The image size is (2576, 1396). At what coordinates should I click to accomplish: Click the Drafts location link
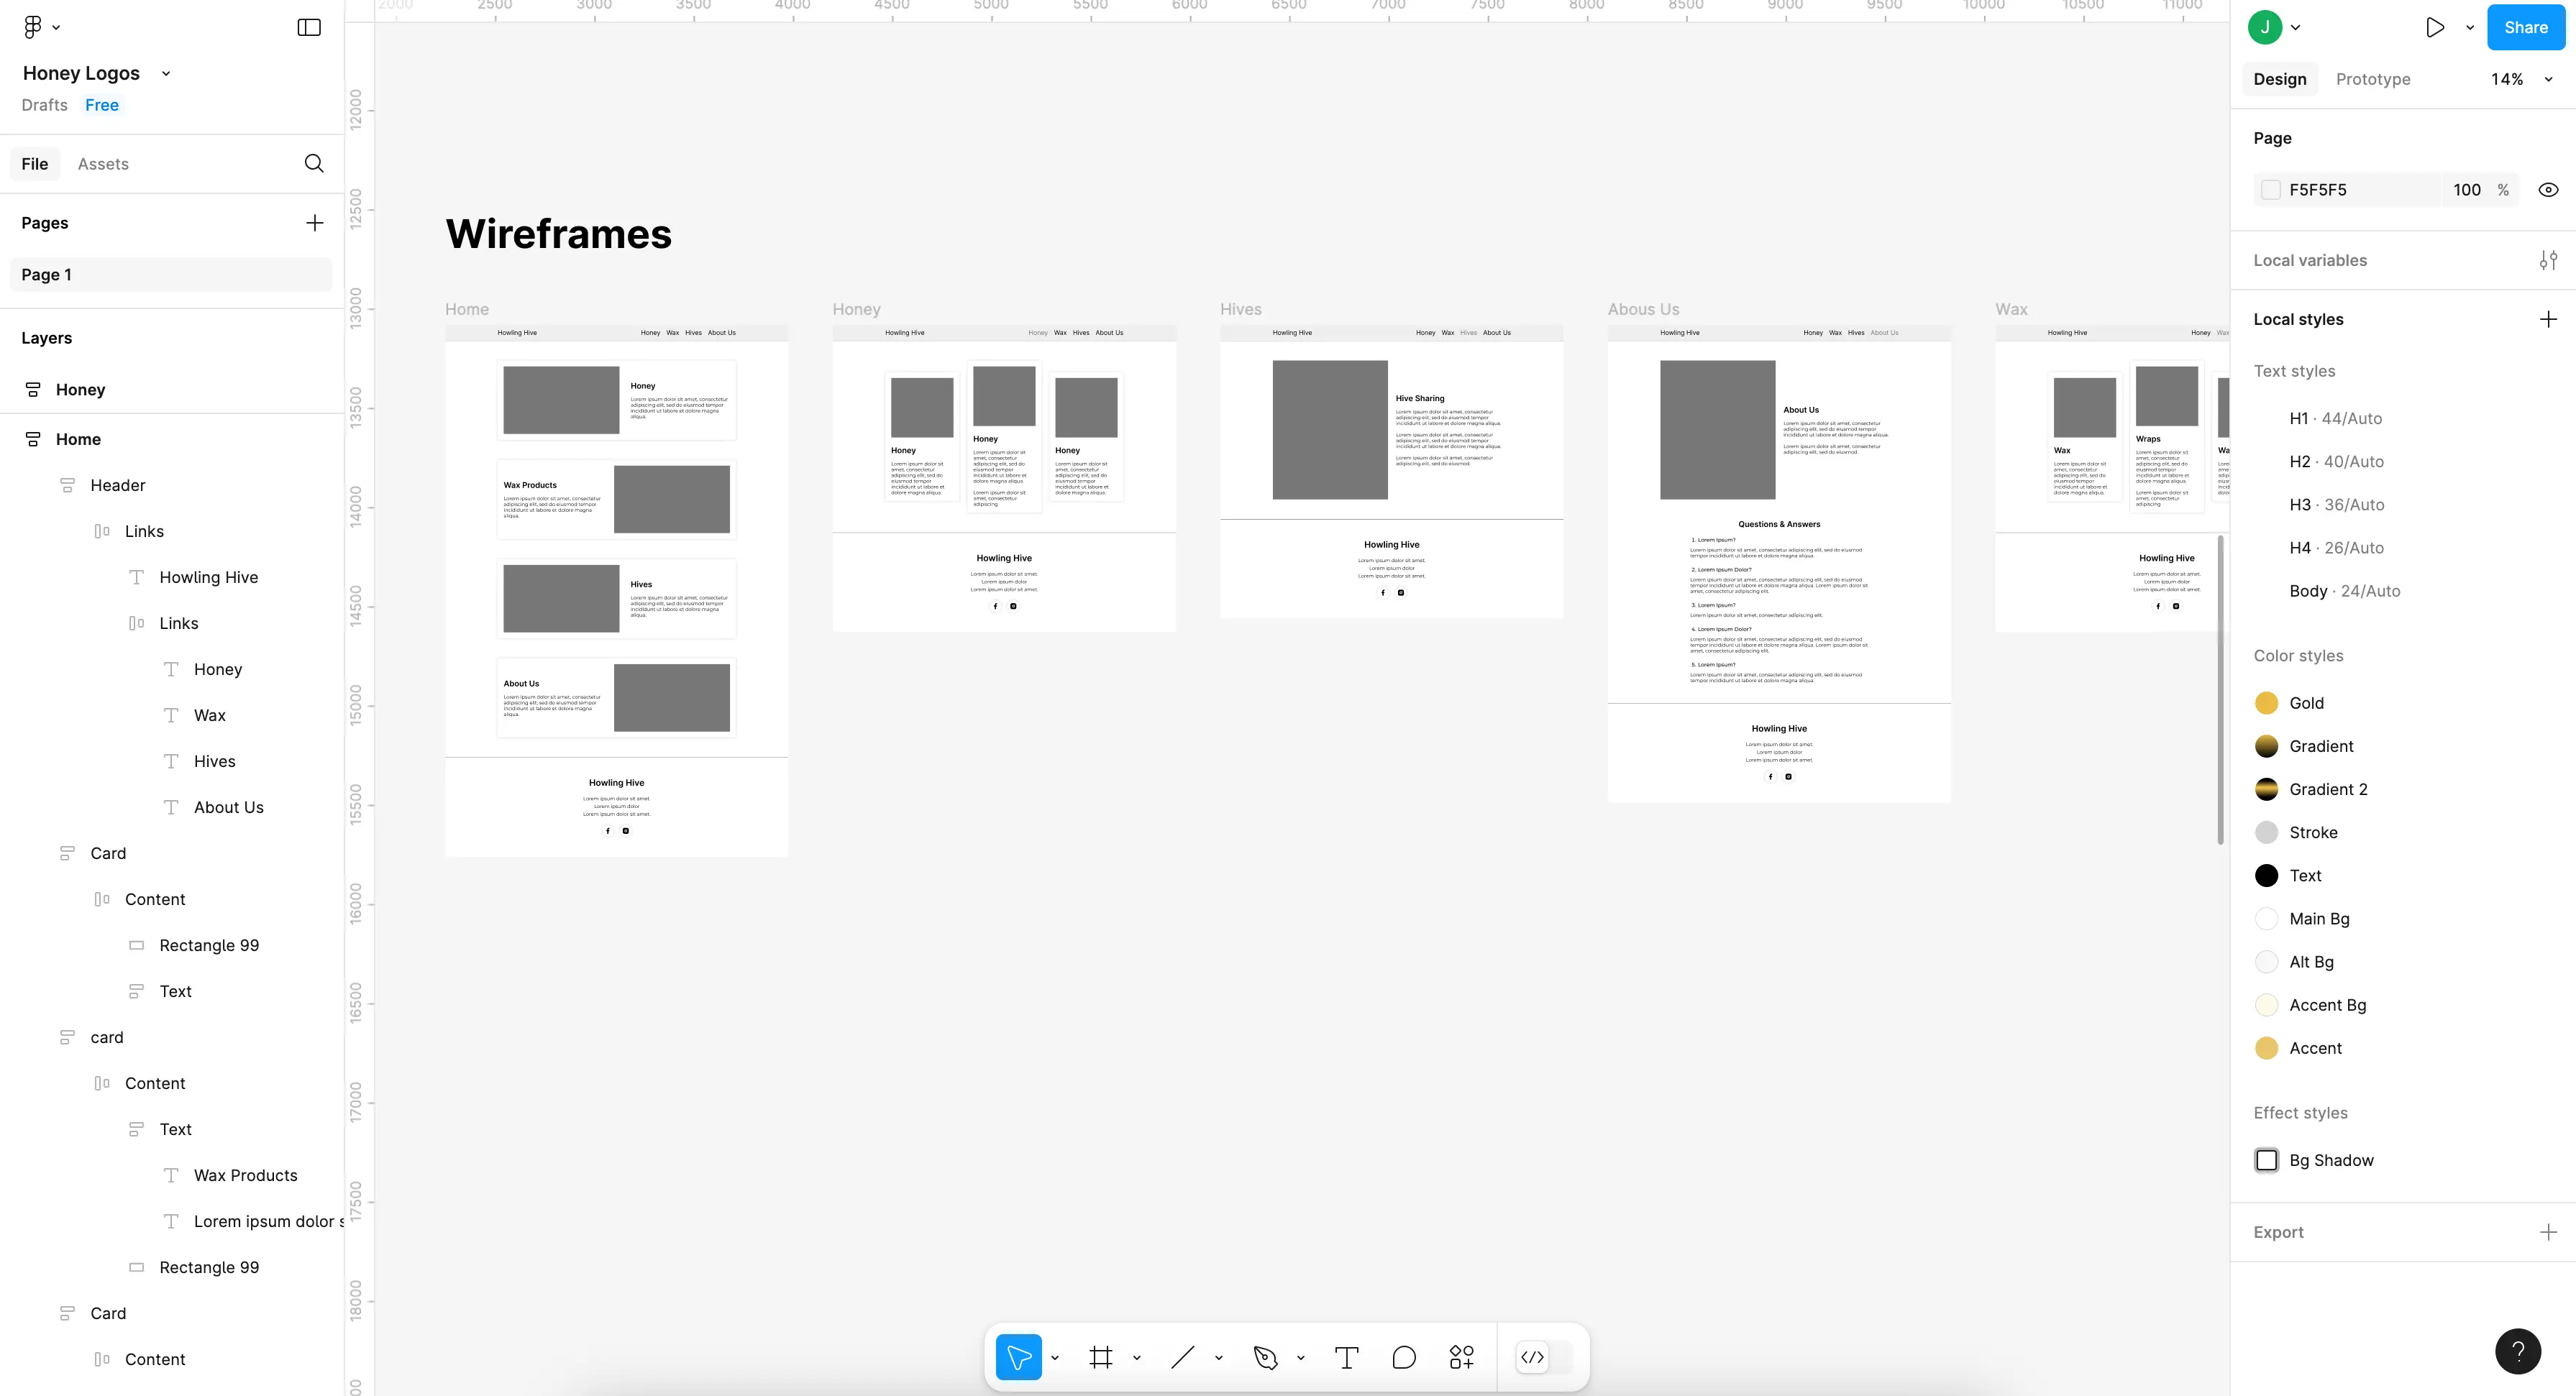pyautogui.click(x=44, y=105)
